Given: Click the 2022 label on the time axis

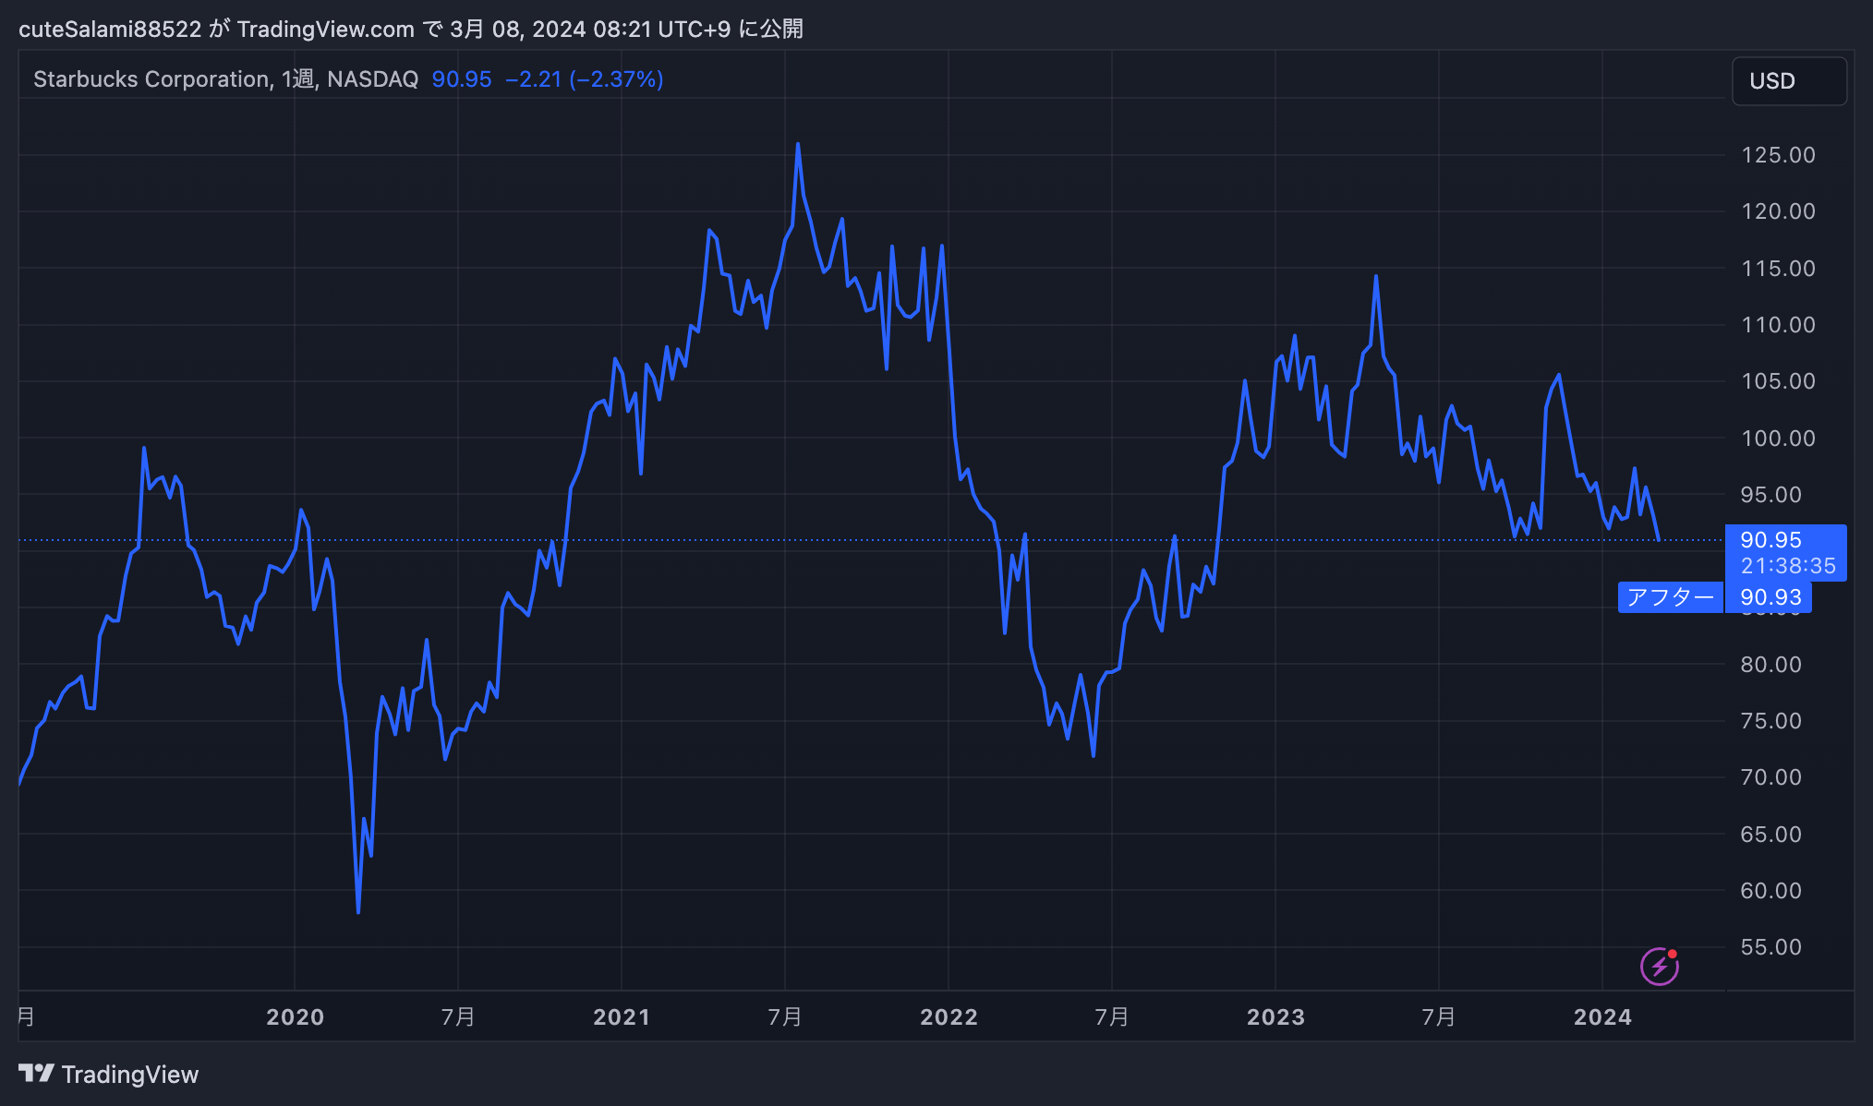Looking at the screenshot, I should [x=949, y=1017].
